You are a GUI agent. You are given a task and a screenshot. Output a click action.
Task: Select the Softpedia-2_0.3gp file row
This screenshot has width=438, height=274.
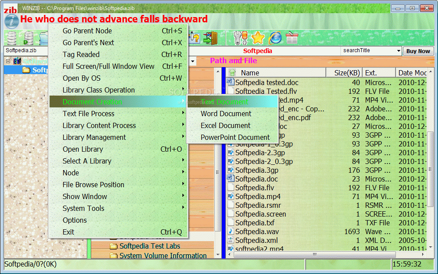(x=327, y=161)
